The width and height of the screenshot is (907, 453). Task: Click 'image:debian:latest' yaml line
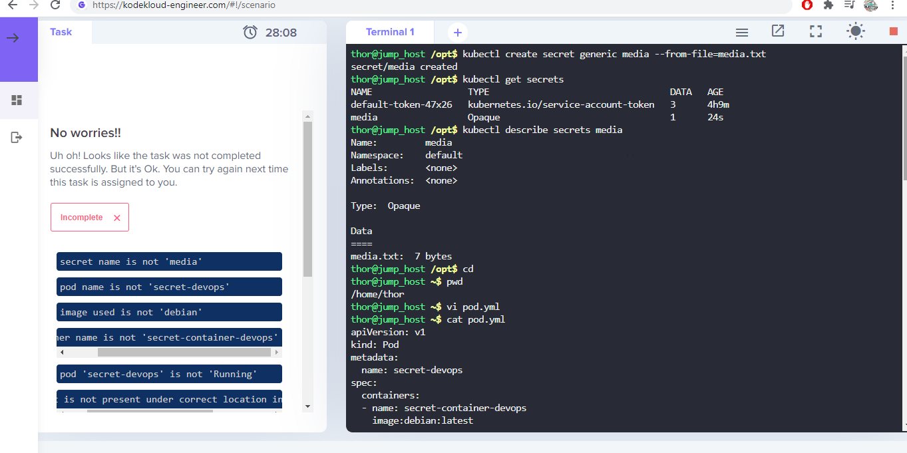[x=423, y=420]
